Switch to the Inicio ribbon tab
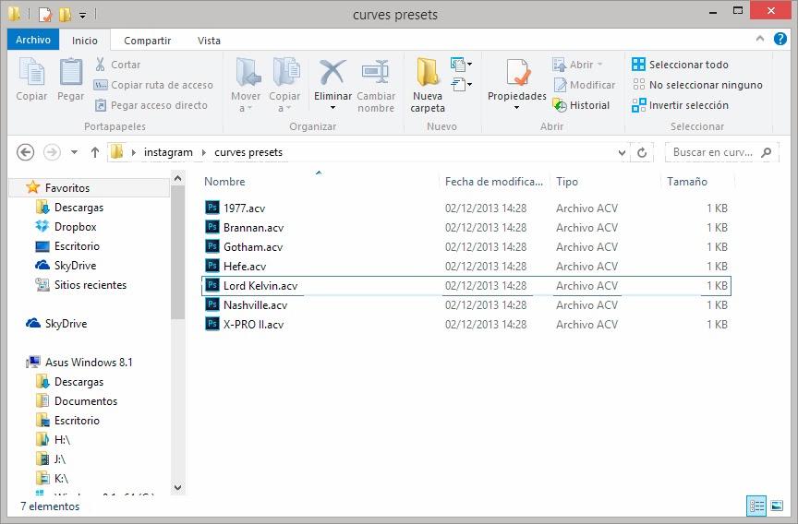This screenshot has height=524, width=798. click(84, 41)
